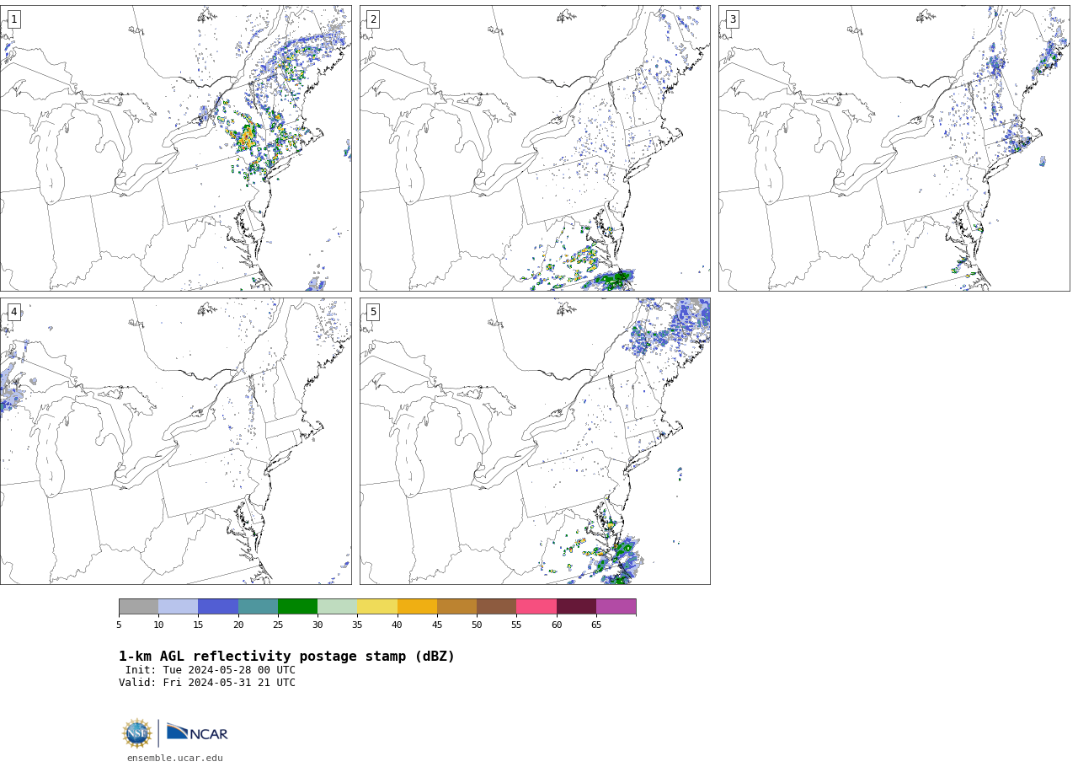Select the brown 50-55 dBZ swatch
The height and width of the screenshot is (767, 1078).
click(x=496, y=607)
